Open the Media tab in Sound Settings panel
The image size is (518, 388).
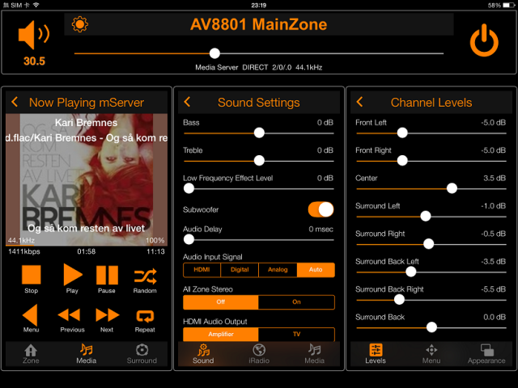click(x=315, y=354)
